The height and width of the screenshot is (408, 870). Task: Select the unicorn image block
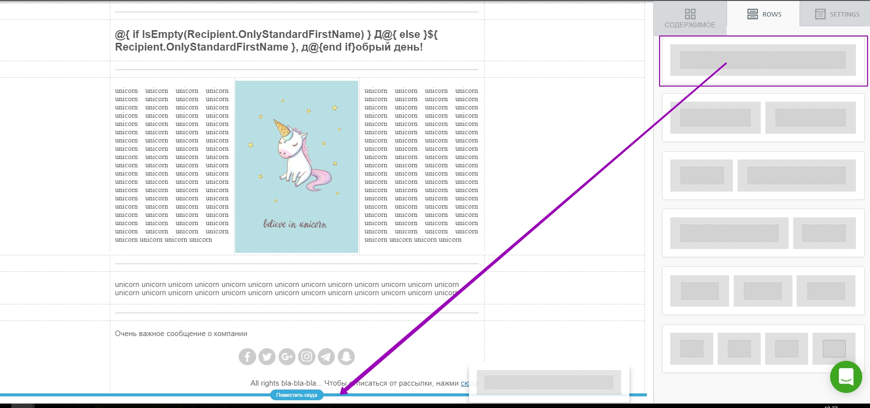point(296,167)
